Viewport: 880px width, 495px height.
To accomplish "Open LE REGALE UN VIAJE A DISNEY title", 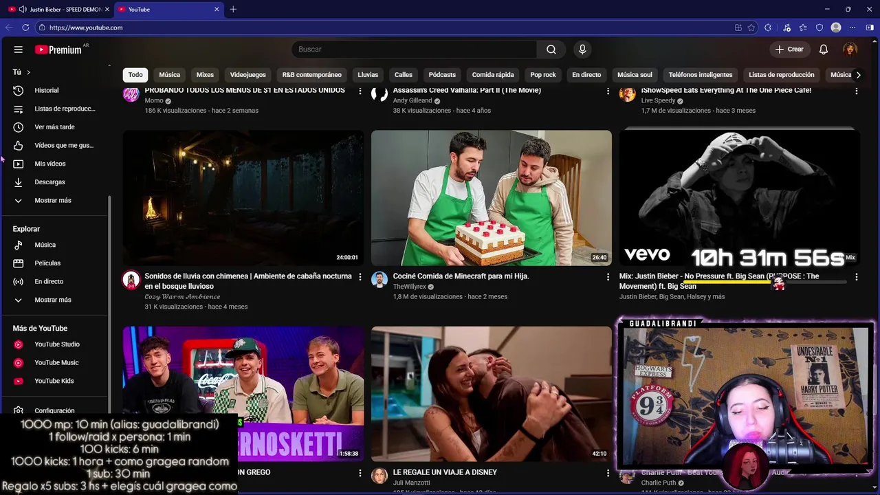I will pos(445,472).
